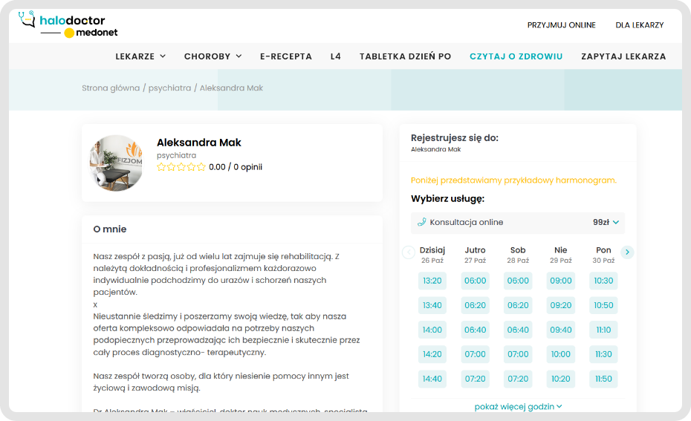The image size is (691, 421).
Task: Open the Dla lekarzy link
Action: (x=639, y=25)
